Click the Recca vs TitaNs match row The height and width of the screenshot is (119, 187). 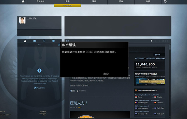tap(150, 96)
